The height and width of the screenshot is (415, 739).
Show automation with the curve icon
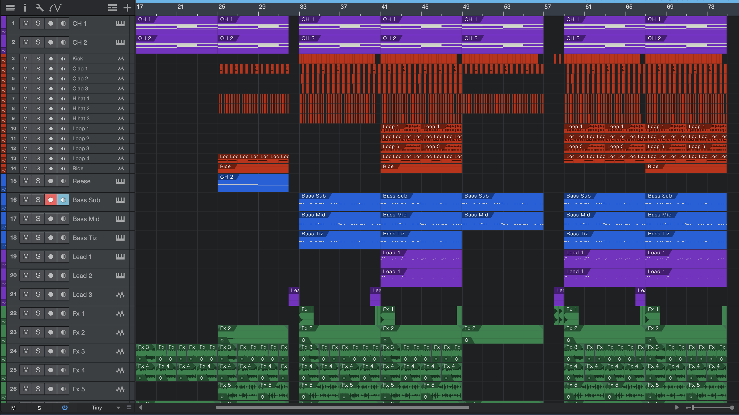pyautogui.click(x=55, y=8)
